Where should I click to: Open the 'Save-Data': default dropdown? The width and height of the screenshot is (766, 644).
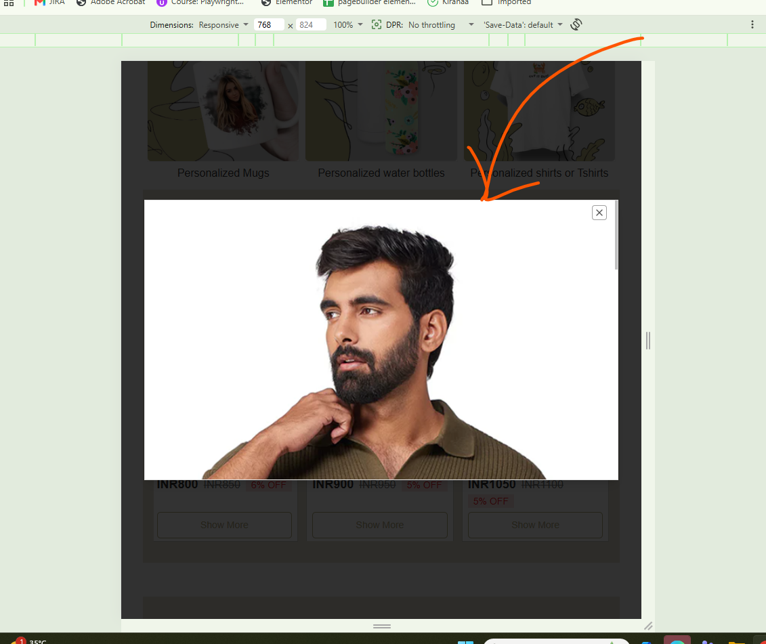pyautogui.click(x=523, y=25)
